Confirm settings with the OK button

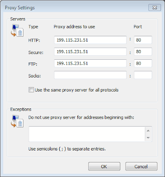[x=104, y=166]
